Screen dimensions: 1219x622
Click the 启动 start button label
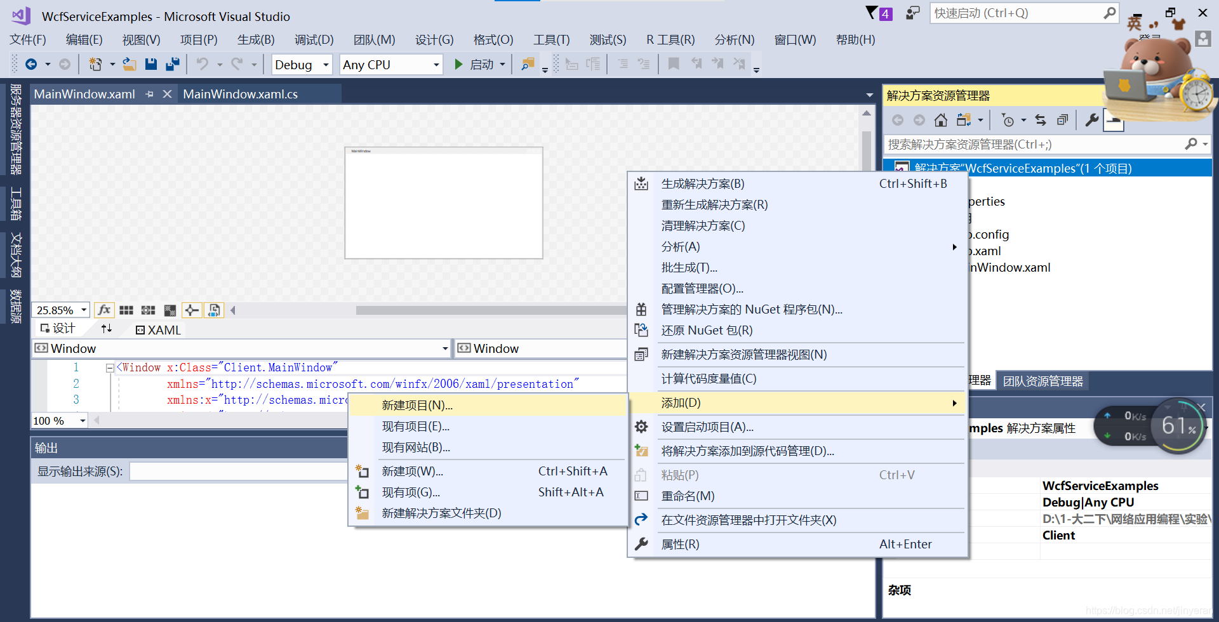click(x=481, y=64)
